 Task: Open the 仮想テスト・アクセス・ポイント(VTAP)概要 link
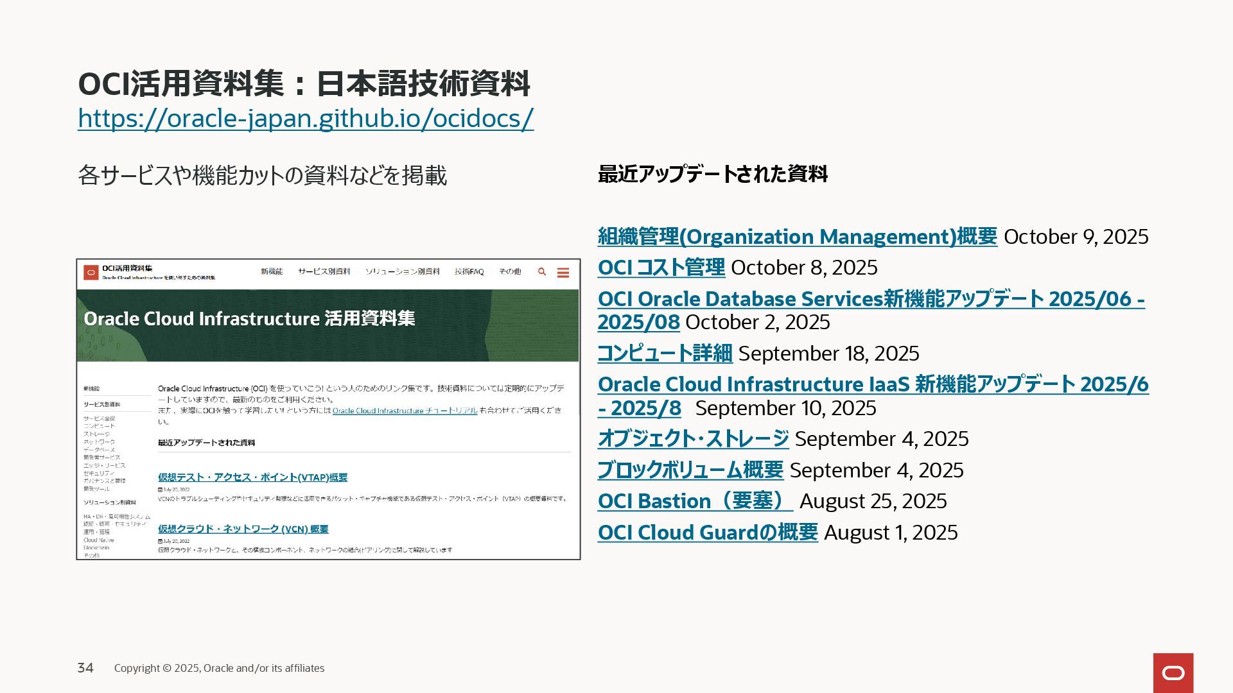[x=252, y=477]
